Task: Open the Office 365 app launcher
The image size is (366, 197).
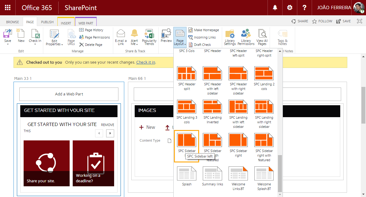Action: tap(8, 8)
